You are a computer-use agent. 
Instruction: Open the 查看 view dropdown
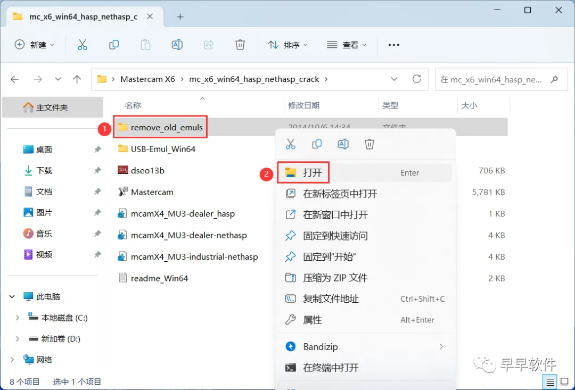(x=347, y=45)
